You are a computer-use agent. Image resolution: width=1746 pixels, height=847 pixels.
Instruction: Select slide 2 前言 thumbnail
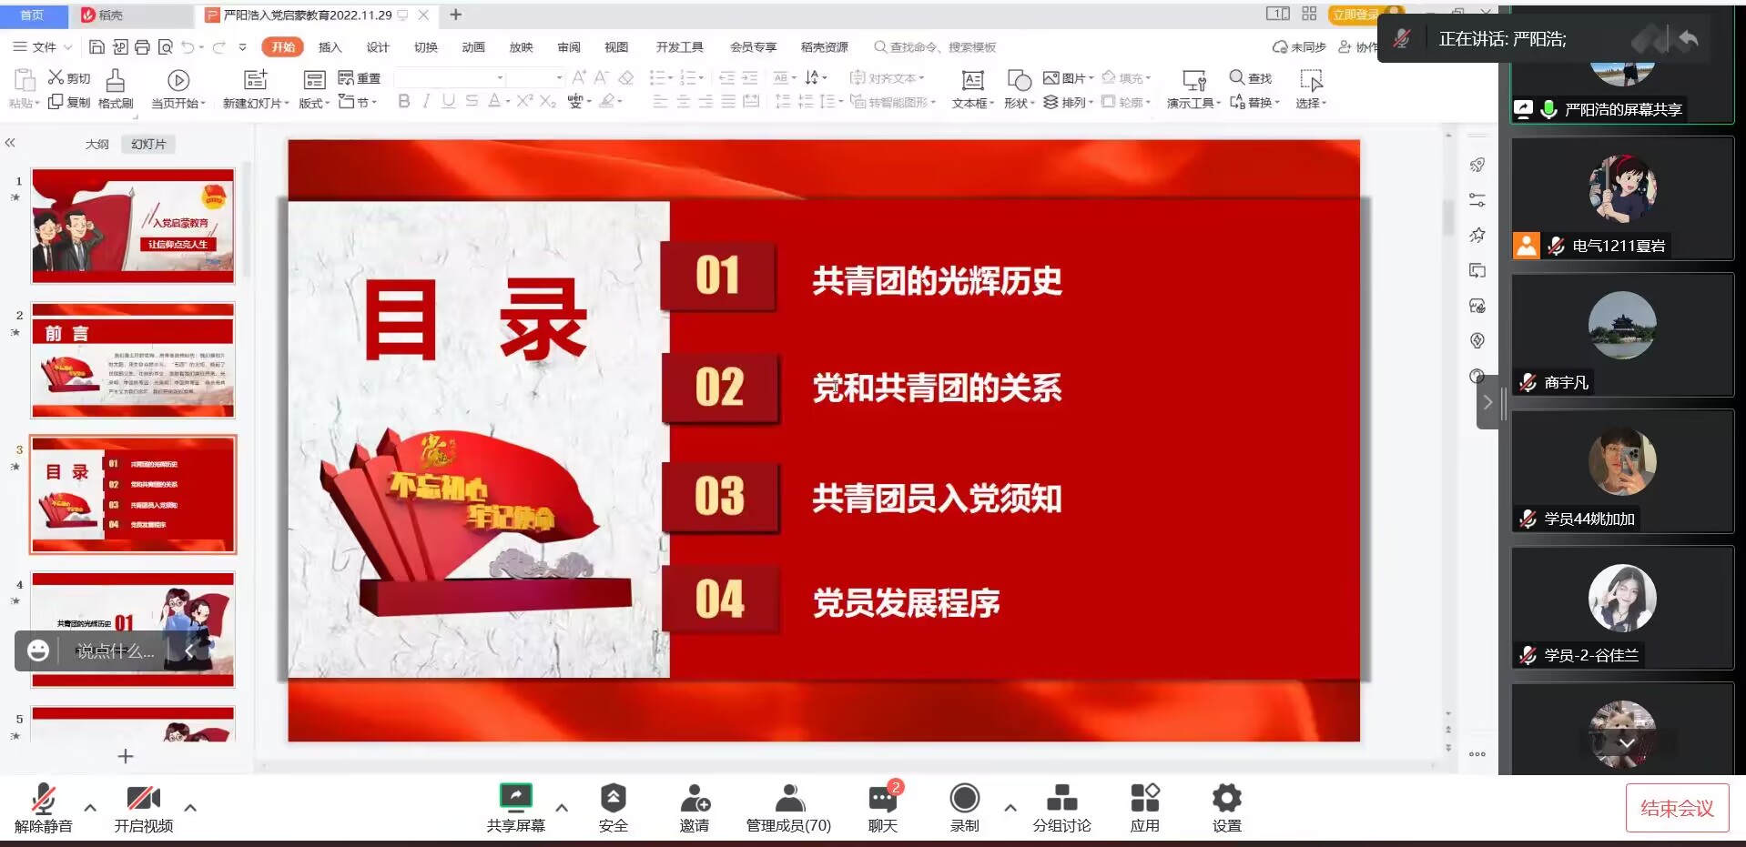pos(133,360)
